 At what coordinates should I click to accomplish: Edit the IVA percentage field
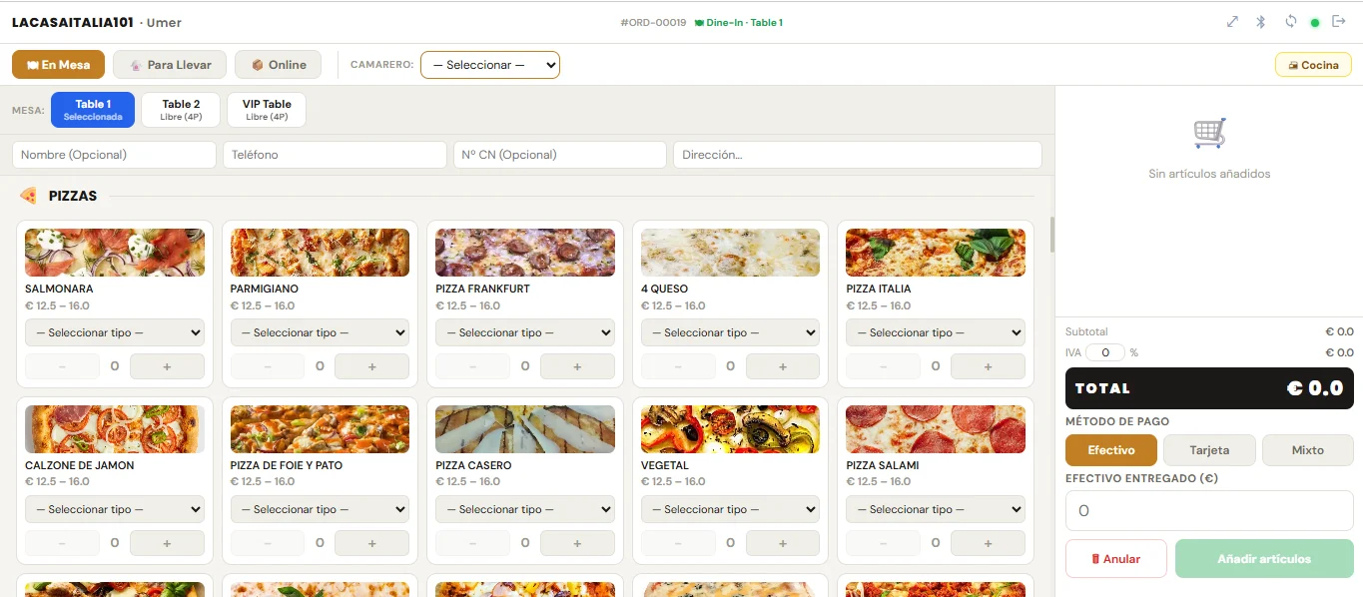coord(1105,352)
